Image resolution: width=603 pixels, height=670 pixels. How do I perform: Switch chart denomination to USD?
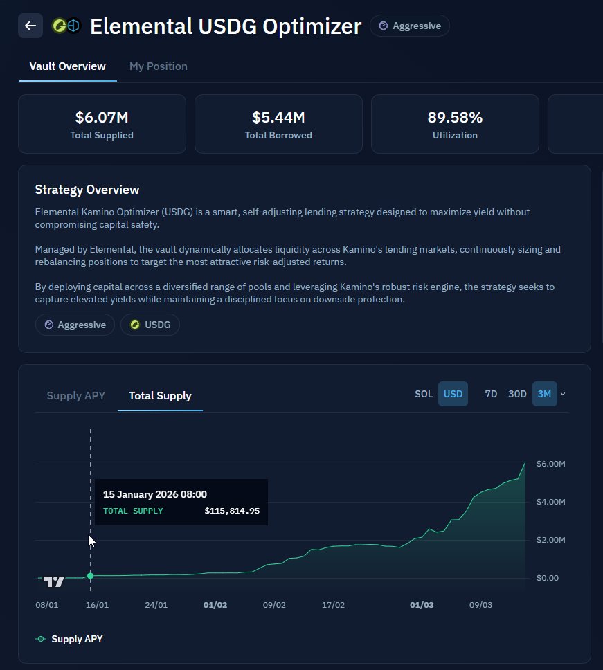[453, 394]
